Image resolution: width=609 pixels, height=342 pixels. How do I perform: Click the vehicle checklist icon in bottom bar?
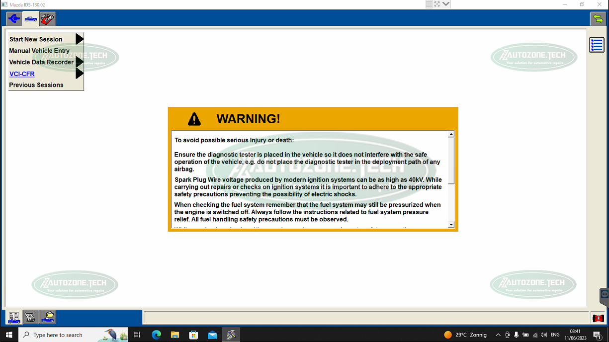[x=14, y=317]
